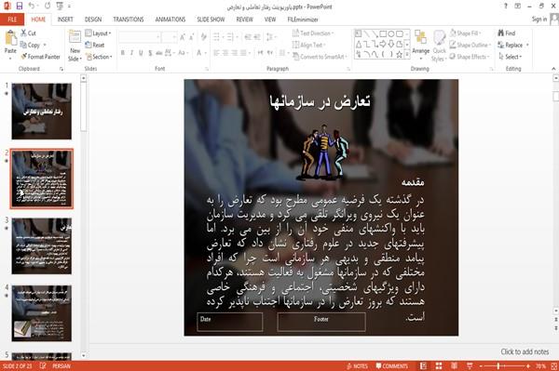Click the Find binoculars icon
Viewport: 559px width, 371px height.
[501, 33]
